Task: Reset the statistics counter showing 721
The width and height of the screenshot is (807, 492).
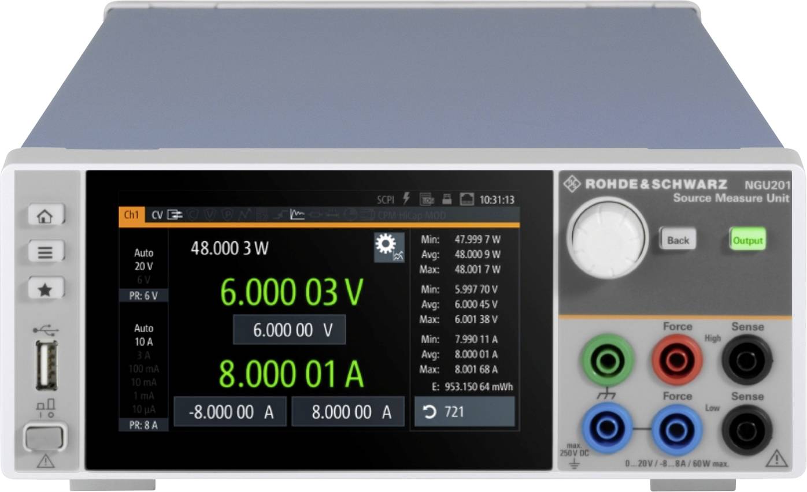Action: point(464,411)
